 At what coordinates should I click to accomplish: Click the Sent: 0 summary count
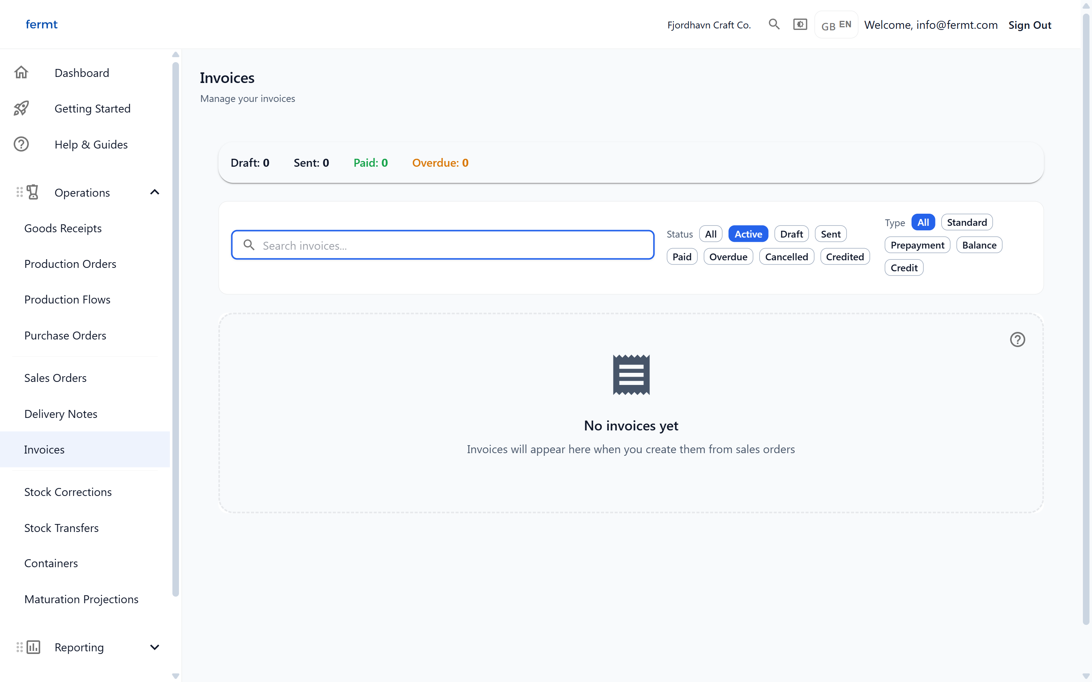(x=311, y=163)
